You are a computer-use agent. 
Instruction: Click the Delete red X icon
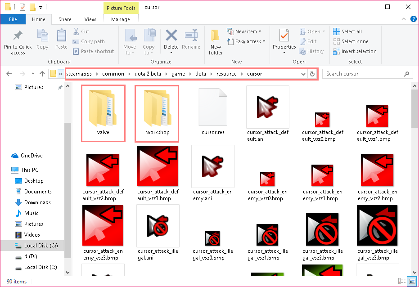click(x=171, y=36)
